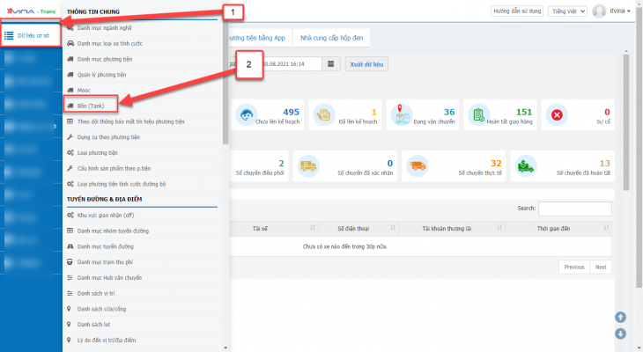Click the scroll-to-bottom arrow icon
This screenshot has width=643, height=352.
(x=621, y=334)
